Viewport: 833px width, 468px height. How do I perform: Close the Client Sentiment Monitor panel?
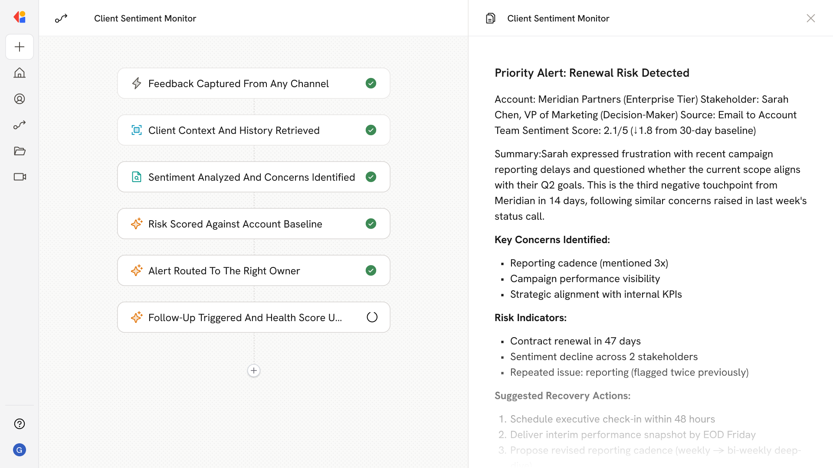point(810,18)
